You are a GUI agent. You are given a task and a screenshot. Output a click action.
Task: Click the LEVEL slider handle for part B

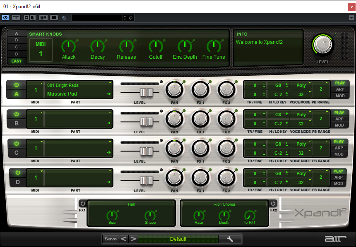(147, 122)
